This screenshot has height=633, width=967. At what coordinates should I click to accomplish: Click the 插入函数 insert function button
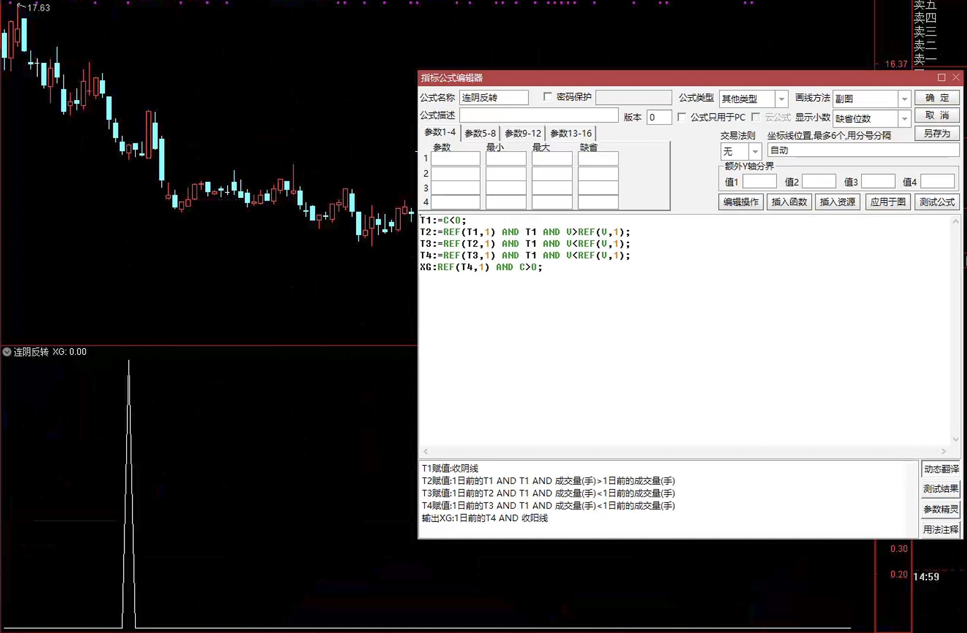pyautogui.click(x=789, y=202)
